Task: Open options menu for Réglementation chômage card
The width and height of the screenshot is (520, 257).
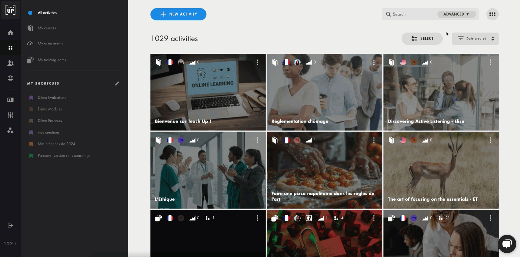Action: tap(374, 62)
